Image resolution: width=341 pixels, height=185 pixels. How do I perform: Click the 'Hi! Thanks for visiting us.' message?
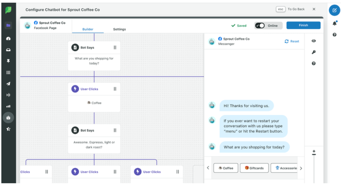tap(246, 106)
